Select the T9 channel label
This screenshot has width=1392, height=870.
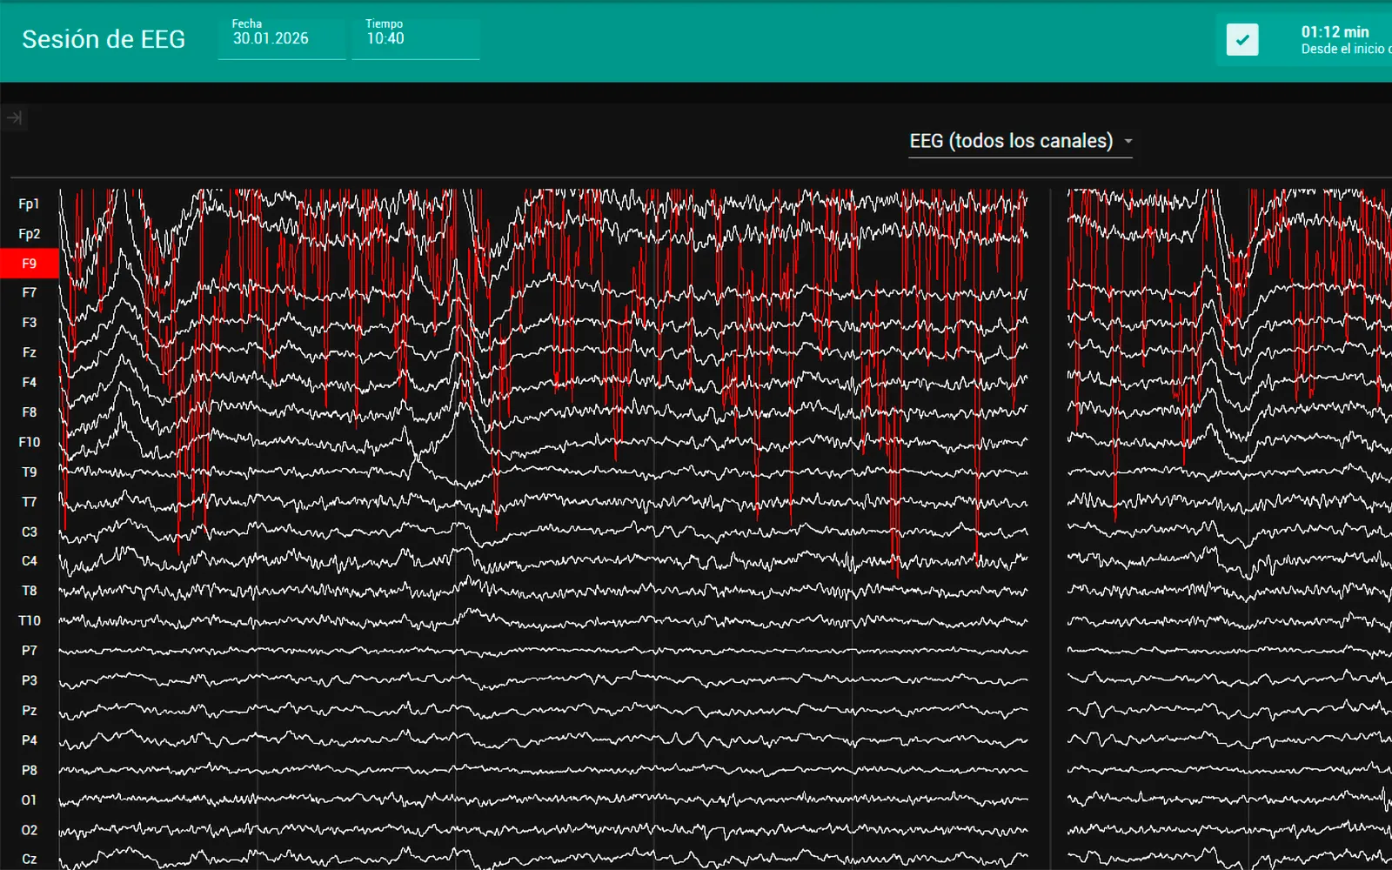click(30, 472)
